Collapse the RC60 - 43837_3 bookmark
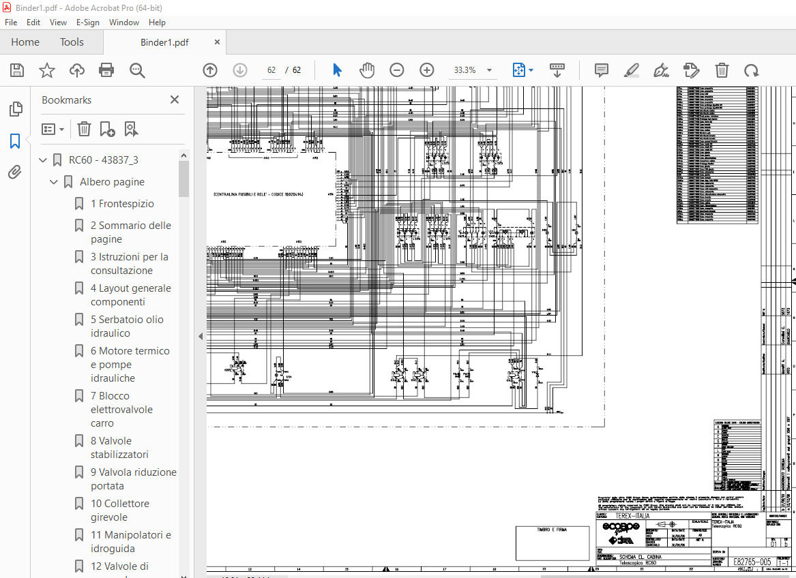The height and width of the screenshot is (578, 796). [x=43, y=160]
